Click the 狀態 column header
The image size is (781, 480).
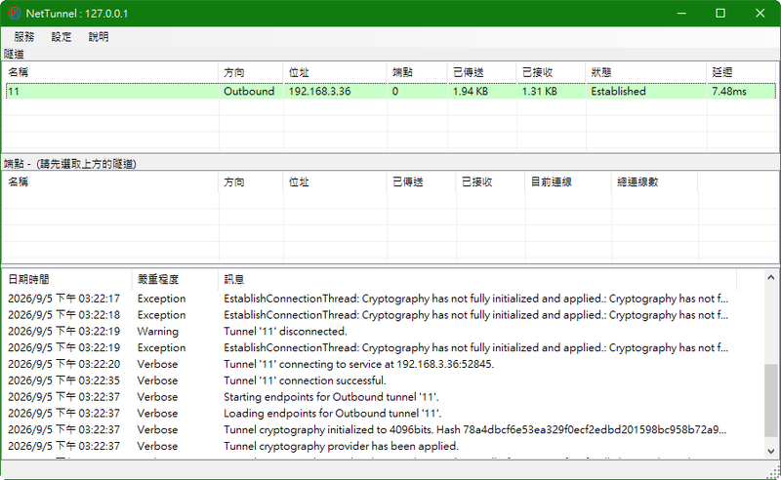click(646, 72)
